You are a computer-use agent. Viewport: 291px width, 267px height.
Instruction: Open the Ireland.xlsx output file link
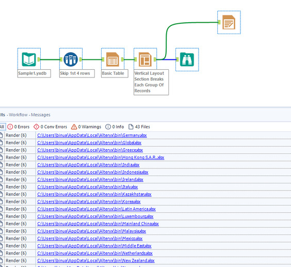point(90,180)
